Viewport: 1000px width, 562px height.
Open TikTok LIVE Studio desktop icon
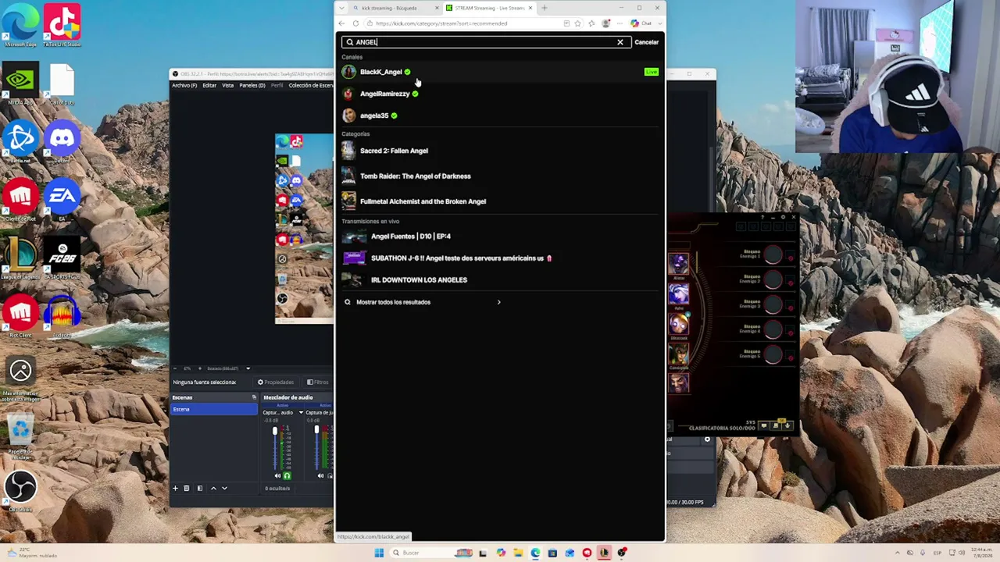click(x=62, y=25)
